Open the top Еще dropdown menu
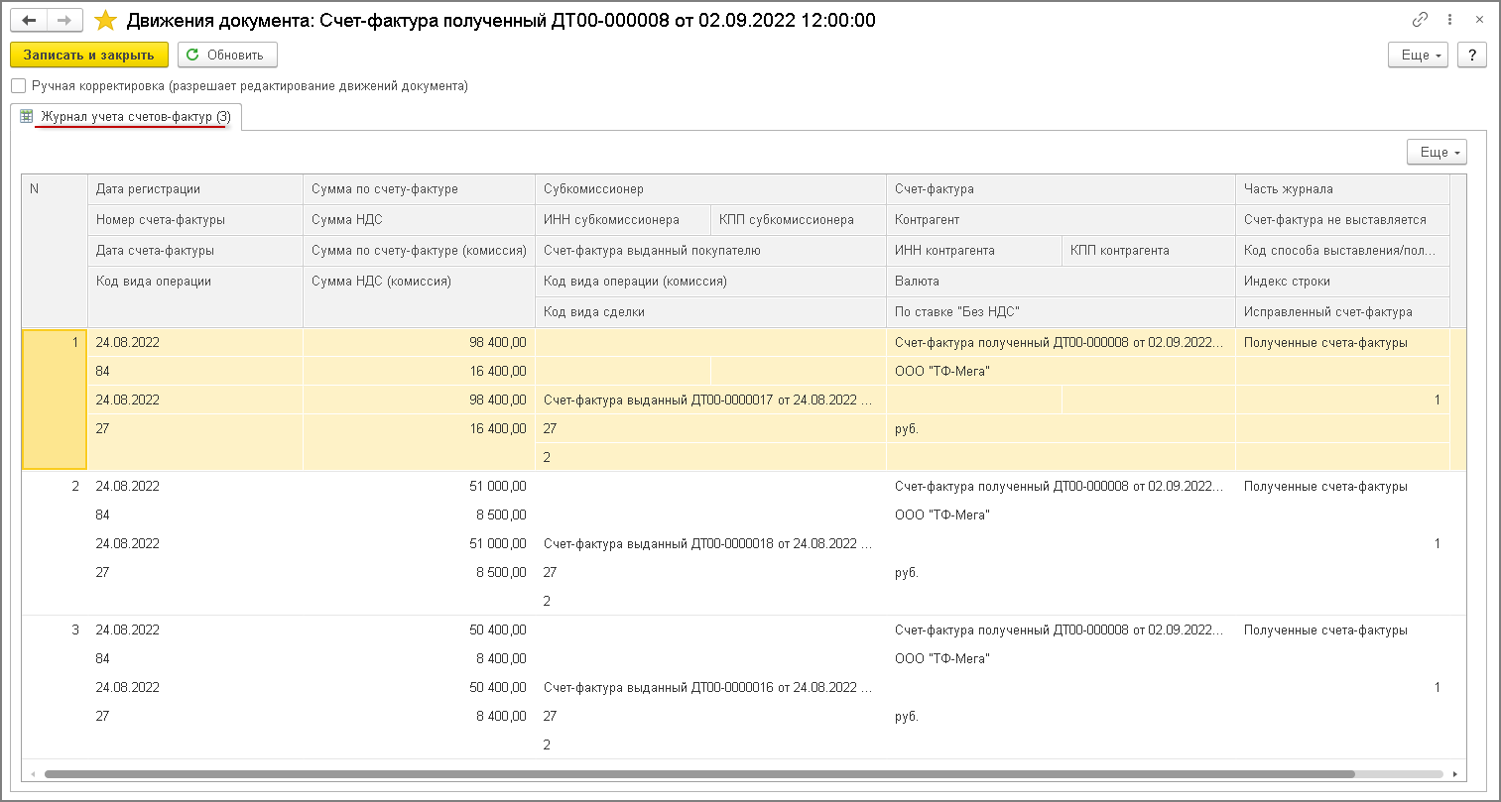 click(1419, 55)
